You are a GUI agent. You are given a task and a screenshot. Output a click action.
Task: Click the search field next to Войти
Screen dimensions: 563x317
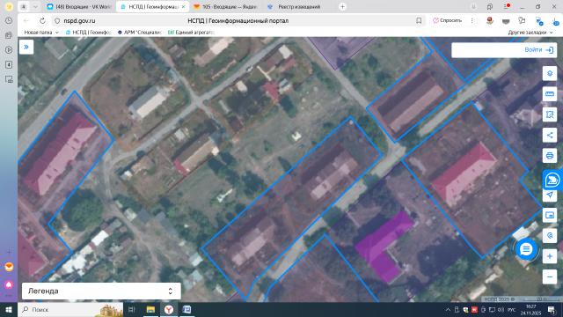[486, 50]
